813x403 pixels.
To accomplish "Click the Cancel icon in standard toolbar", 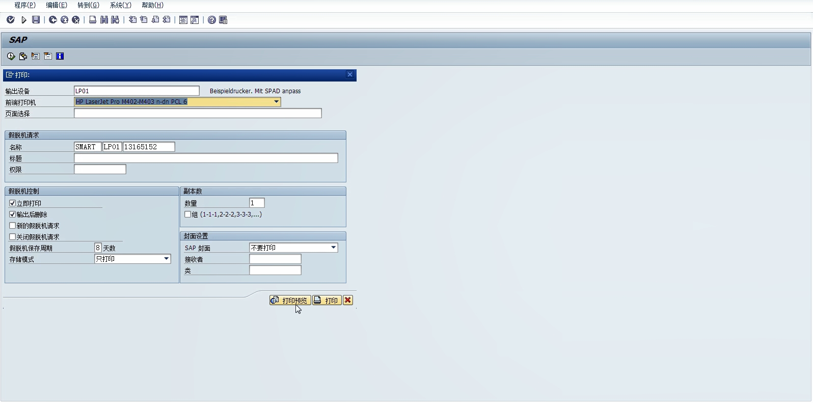I will 76,20.
